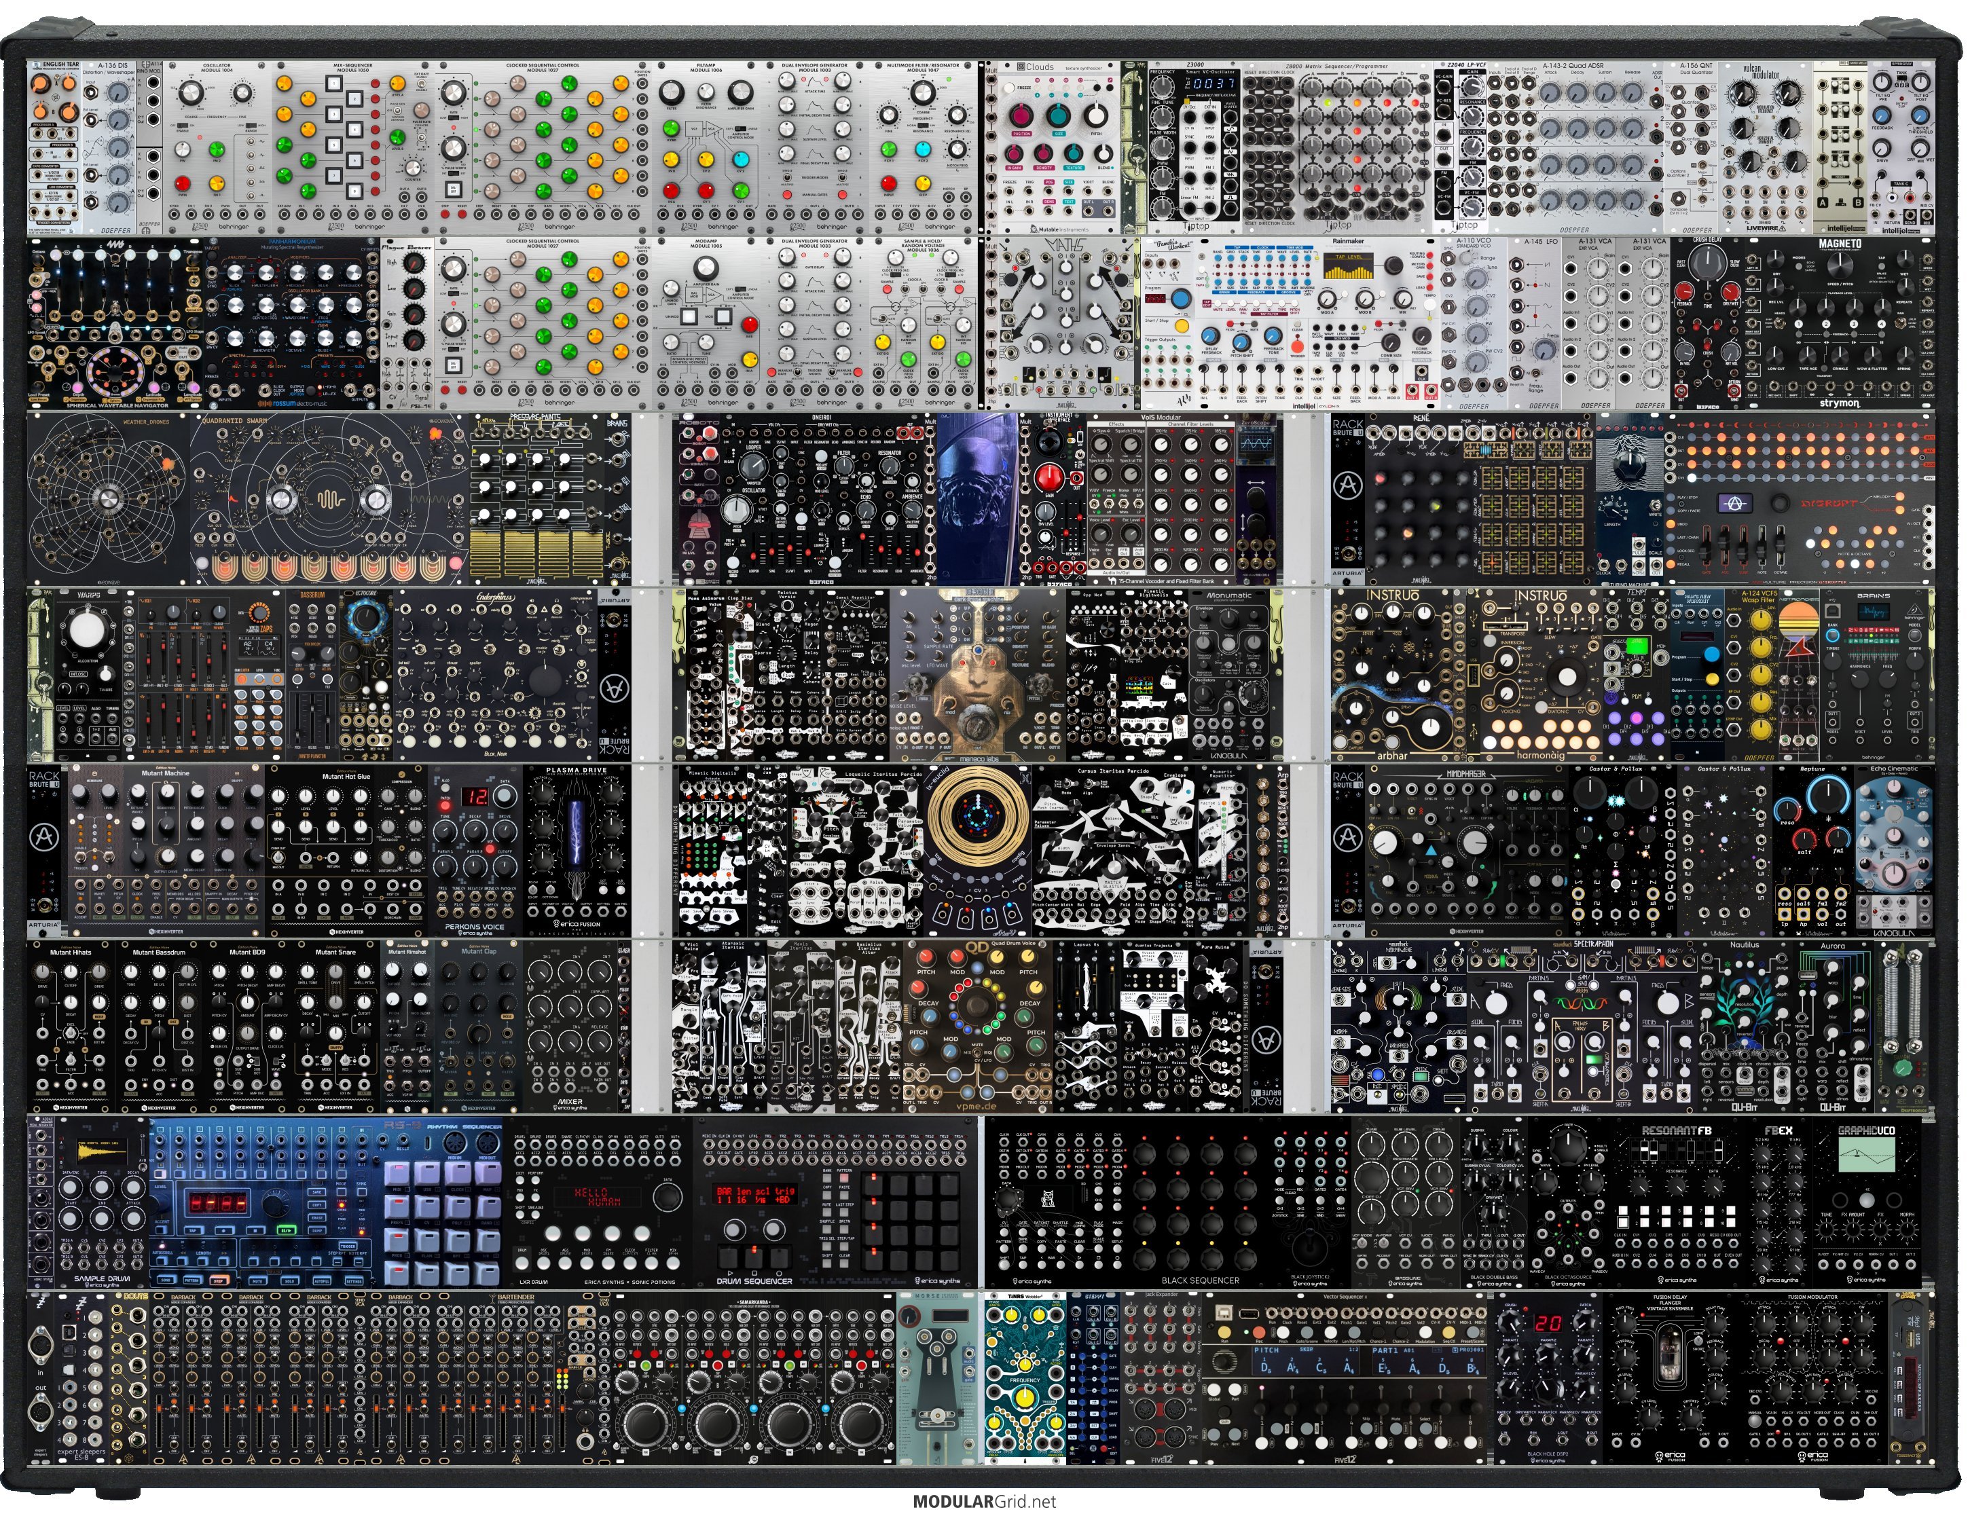The height and width of the screenshot is (1516, 1970).
Task: Toggle the RS-9 SOLO button
Action: coord(291,1282)
